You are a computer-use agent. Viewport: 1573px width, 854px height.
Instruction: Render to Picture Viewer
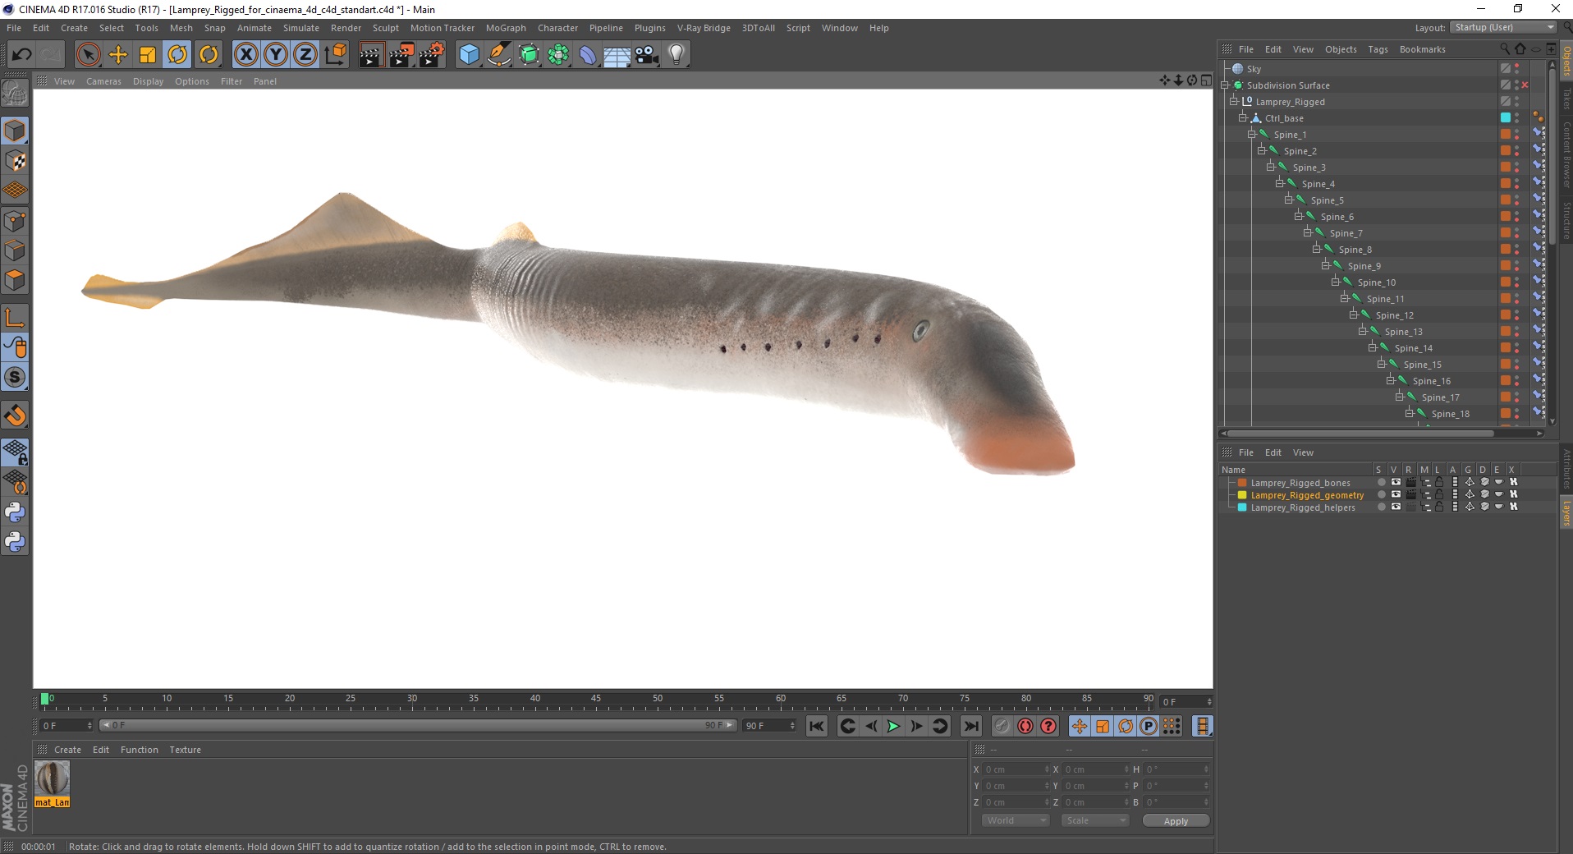[x=401, y=55]
